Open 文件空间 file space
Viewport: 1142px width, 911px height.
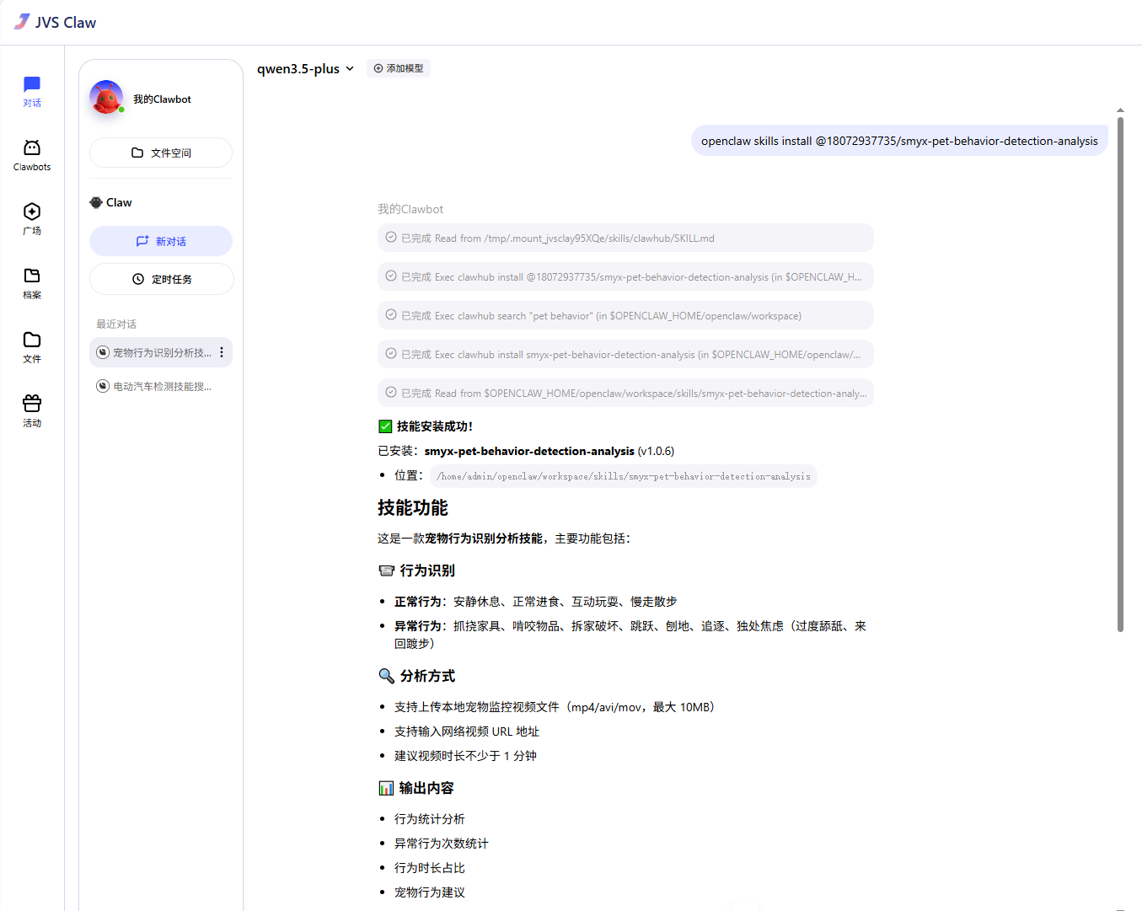[161, 153]
